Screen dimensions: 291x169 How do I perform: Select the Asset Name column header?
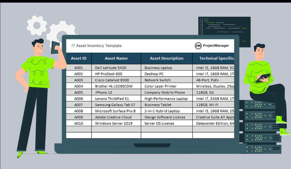pos(116,58)
